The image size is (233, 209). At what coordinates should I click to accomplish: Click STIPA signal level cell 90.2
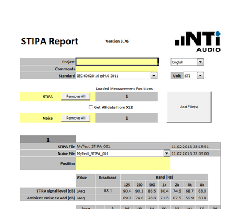coord(139,191)
